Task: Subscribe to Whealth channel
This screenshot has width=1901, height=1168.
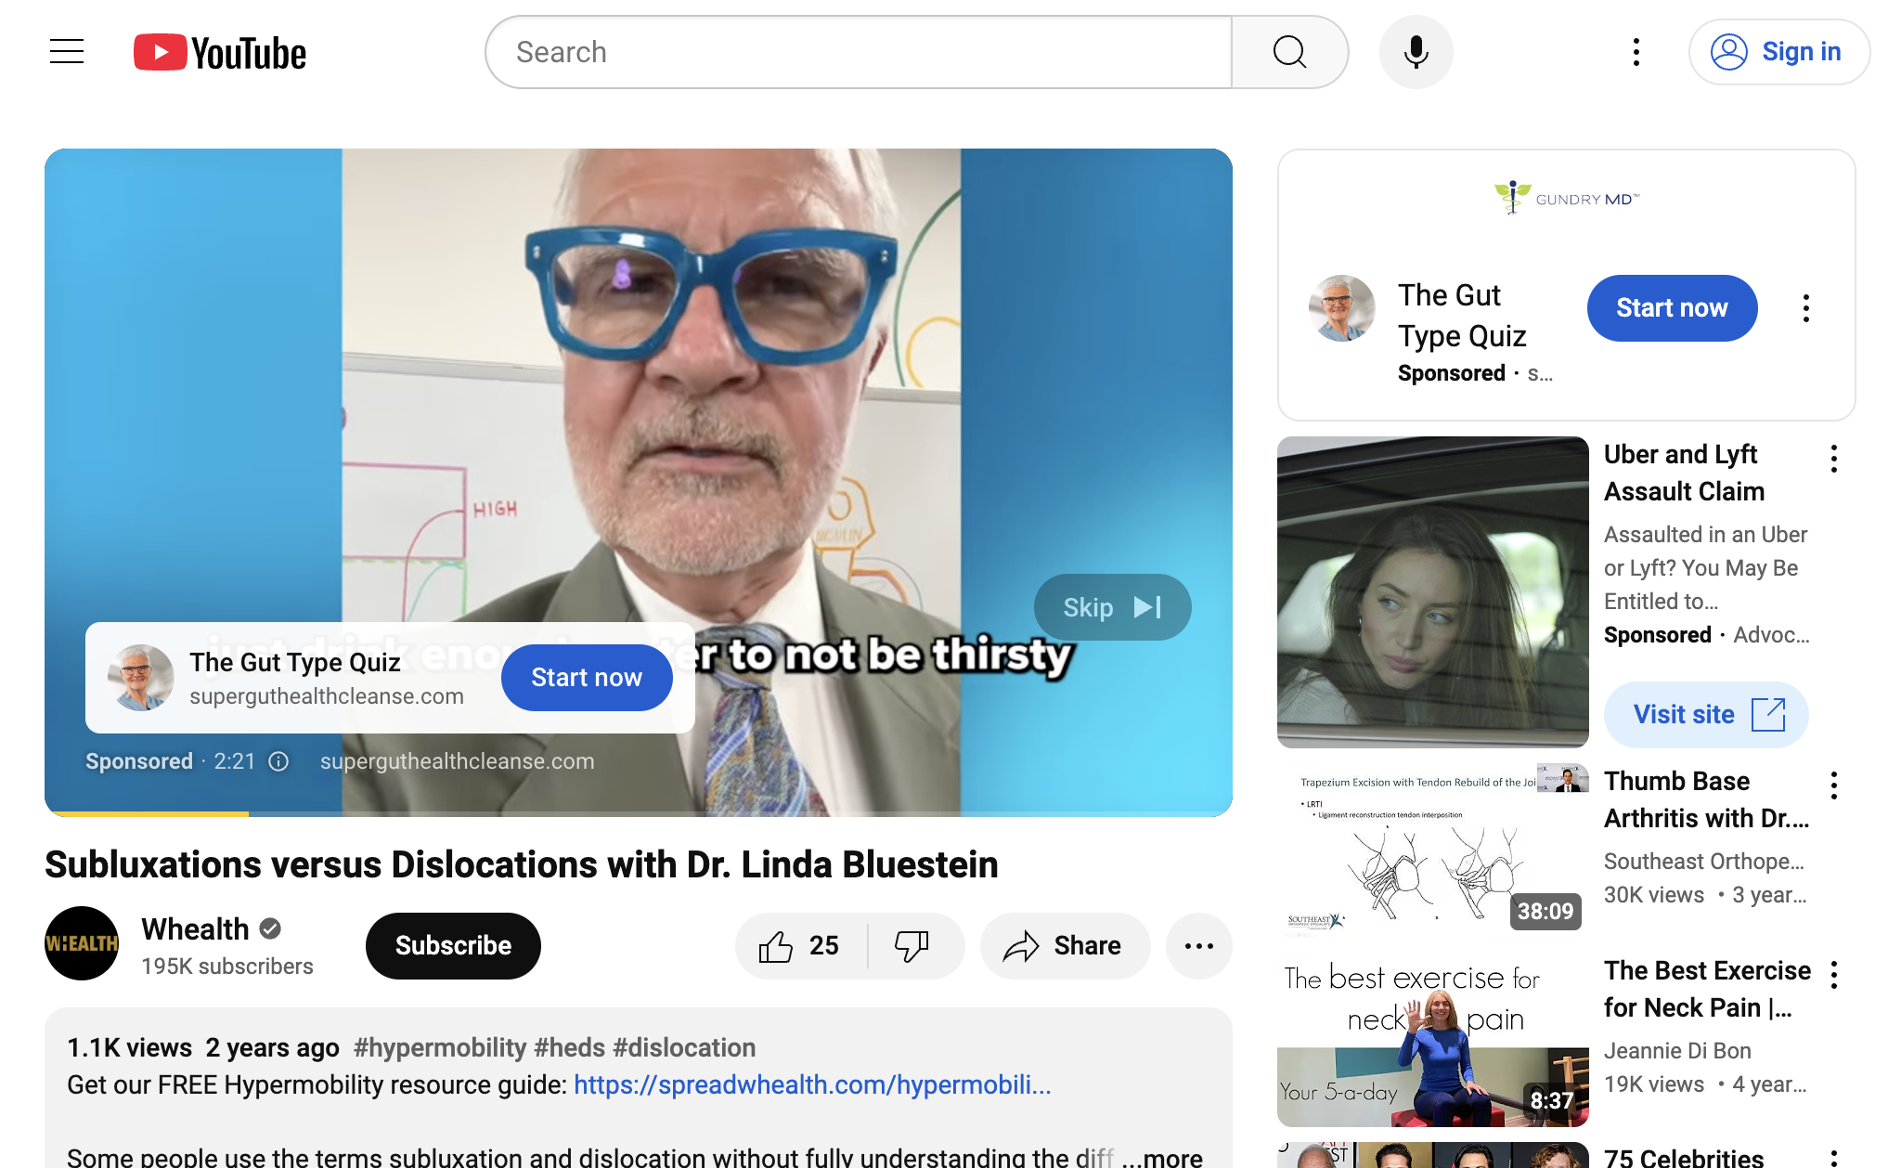Action: (x=453, y=945)
